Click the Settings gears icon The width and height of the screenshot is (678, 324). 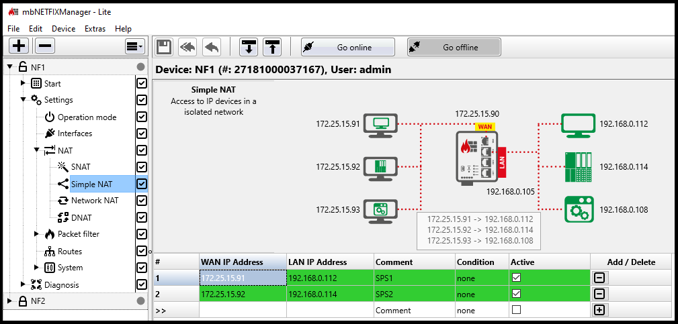pos(37,100)
